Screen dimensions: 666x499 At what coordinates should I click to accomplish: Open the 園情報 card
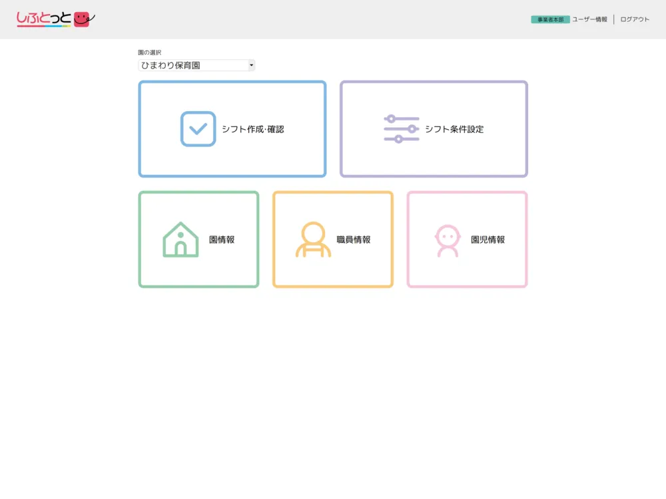(x=198, y=240)
